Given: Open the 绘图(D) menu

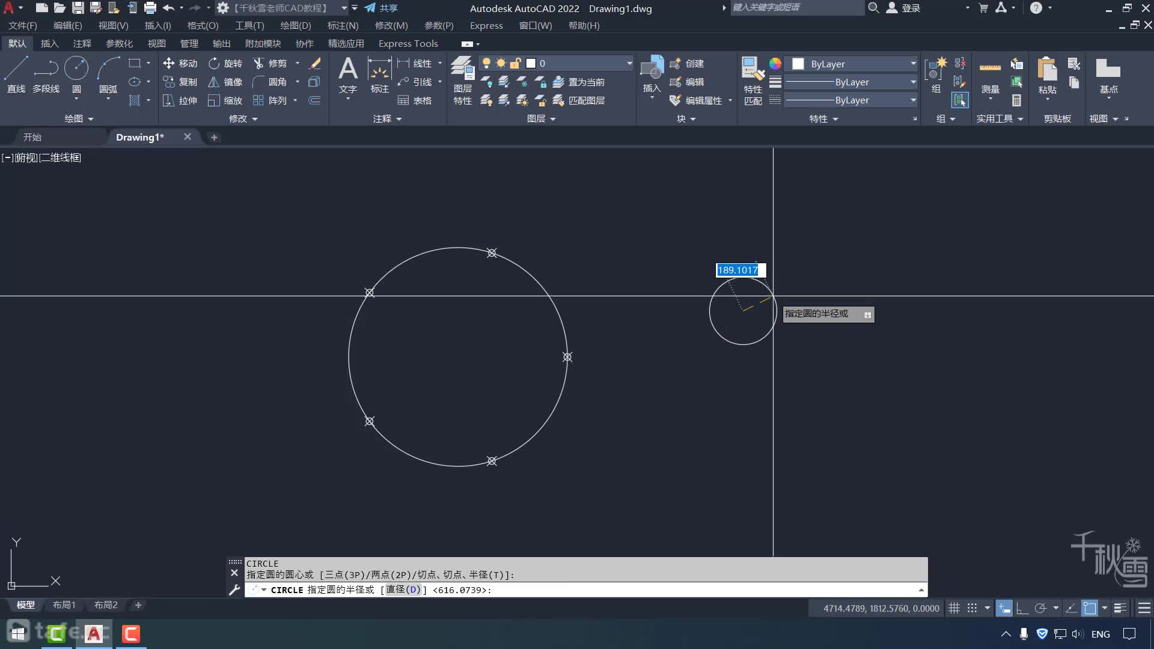Looking at the screenshot, I should coord(296,25).
